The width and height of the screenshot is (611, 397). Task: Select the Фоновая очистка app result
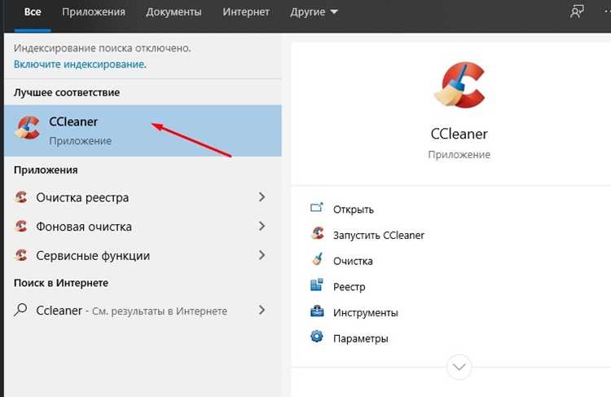click(143, 226)
